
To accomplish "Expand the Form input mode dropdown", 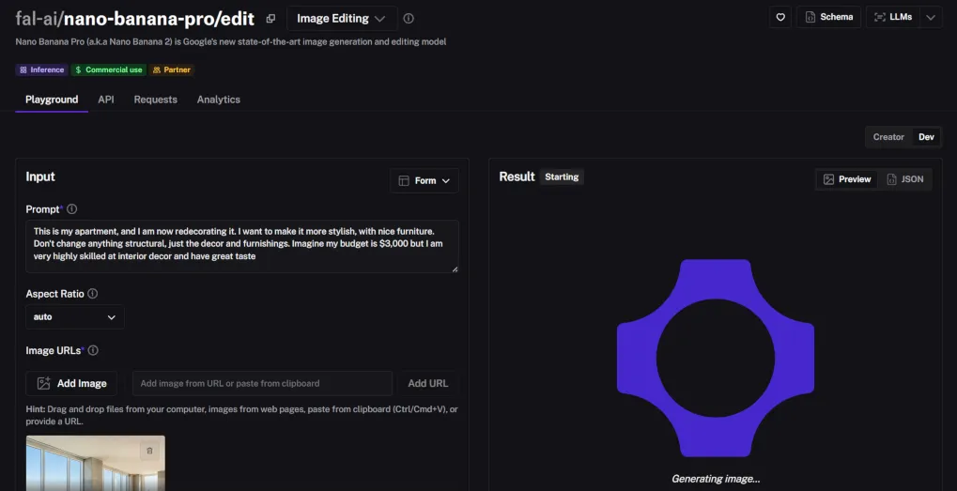I will (424, 180).
